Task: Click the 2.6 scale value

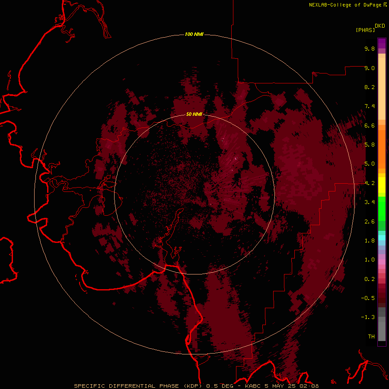Action: tap(370, 222)
